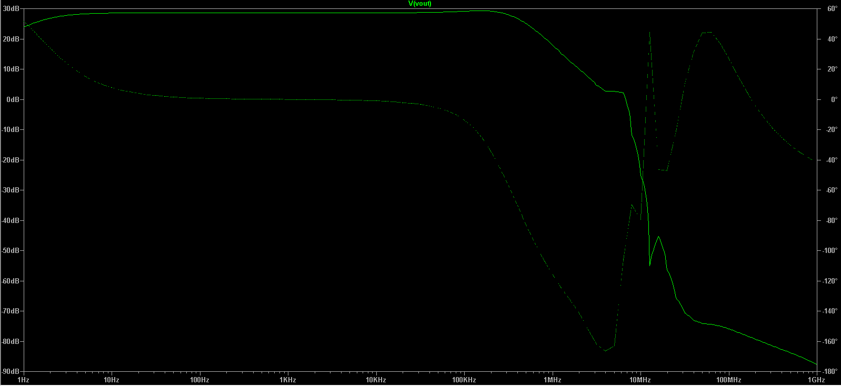Screen dimensions: 841x386
Task: Click the -20dB left axis label
Action: [x=10, y=160]
